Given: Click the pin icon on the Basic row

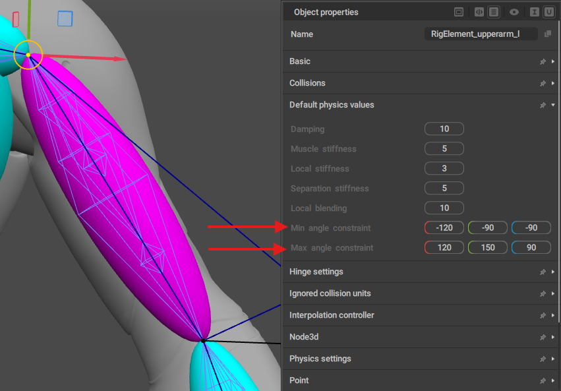Looking at the screenshot, I should [543, 61].
